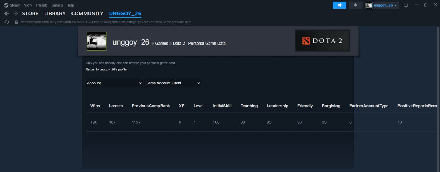This screenshot has width=440, height=172.
Task: Click the unggoy_26 profile avatar image
Action: (x=97, y=41)
